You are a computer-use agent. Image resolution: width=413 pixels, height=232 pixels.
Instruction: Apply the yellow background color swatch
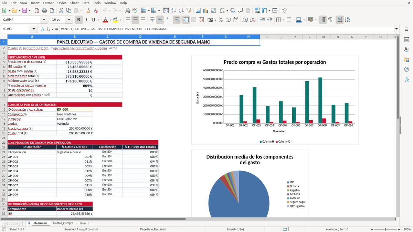coord(116,20)
